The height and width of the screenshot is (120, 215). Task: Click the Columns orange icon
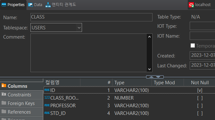[4, 86]
